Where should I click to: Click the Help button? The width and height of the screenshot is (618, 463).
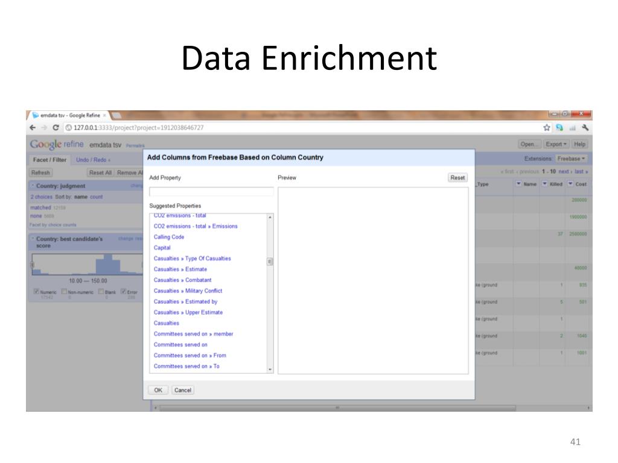tap(579, 144)
